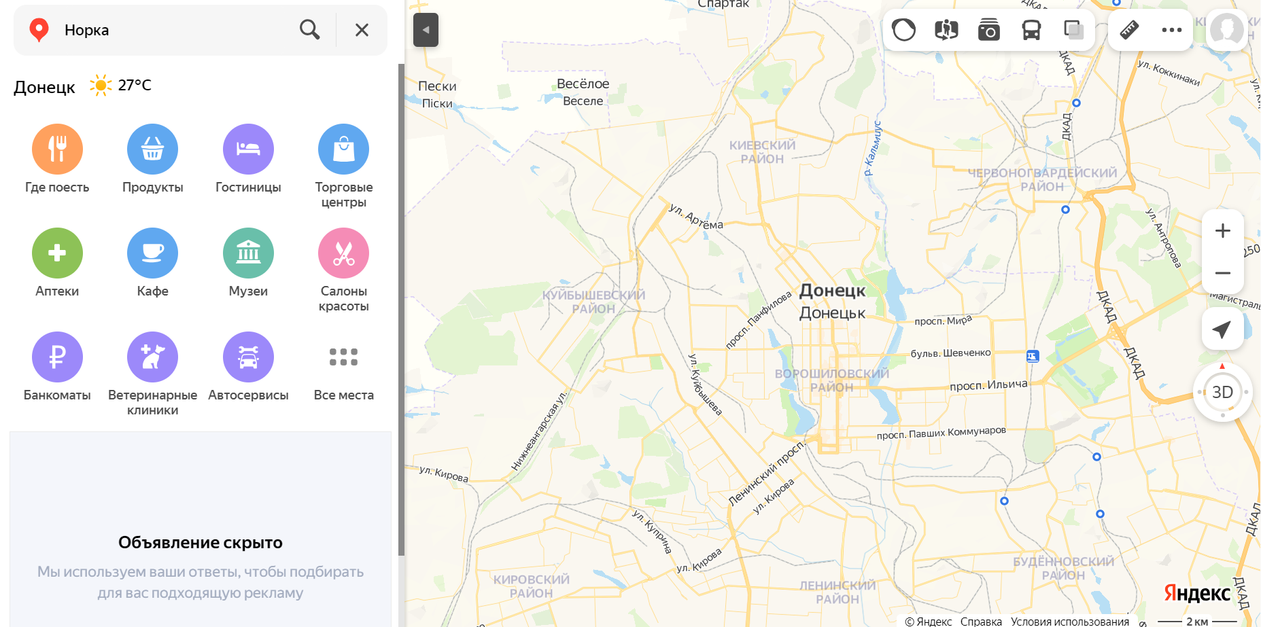The width and height of the screenshot is (1261, 627).
Task: Click the Пески map label
Action: 437,86
